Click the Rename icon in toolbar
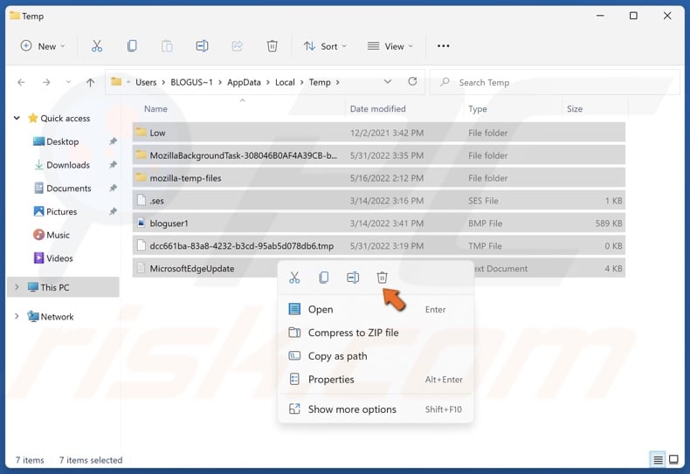690x474 pixels. pyautogui.click(x=202, y=46)
